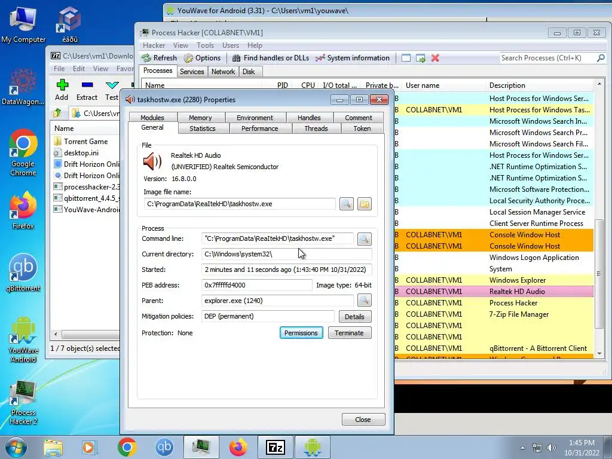612x459 pixels.
Task: Click the find window and thread icon
Action: [420, 58]
